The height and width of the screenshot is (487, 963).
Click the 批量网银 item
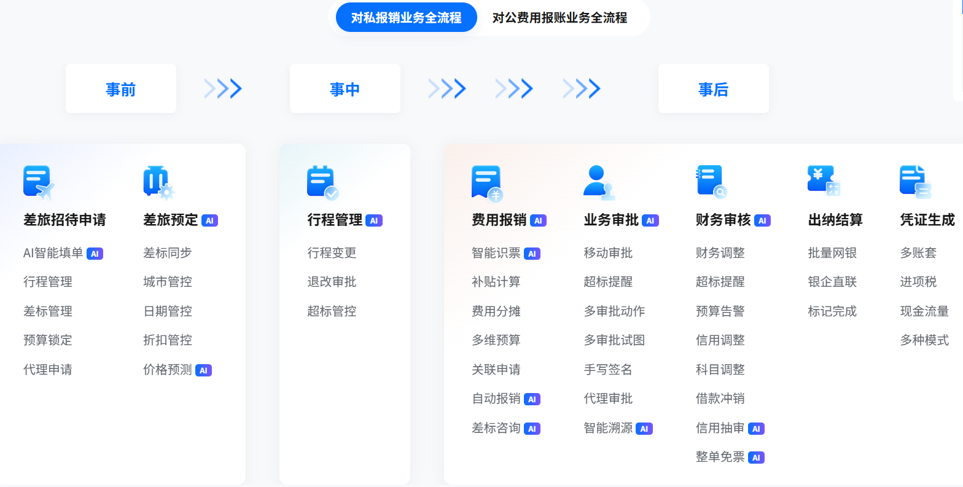point(832,253)
